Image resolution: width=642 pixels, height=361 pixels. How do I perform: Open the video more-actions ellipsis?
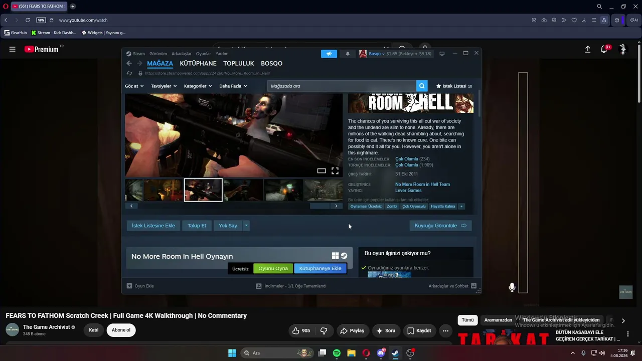coord(445,331)
